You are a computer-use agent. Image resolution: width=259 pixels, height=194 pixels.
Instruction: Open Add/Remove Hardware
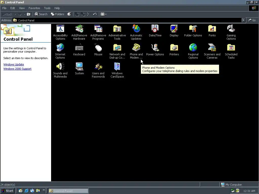tap(79, 32)
